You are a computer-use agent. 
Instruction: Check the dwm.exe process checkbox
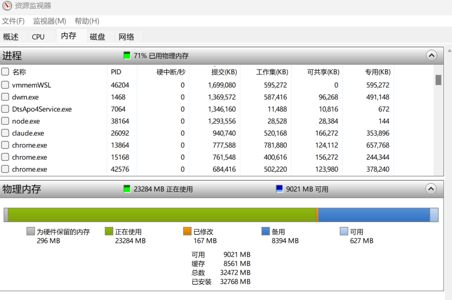(x=5, y=97)
